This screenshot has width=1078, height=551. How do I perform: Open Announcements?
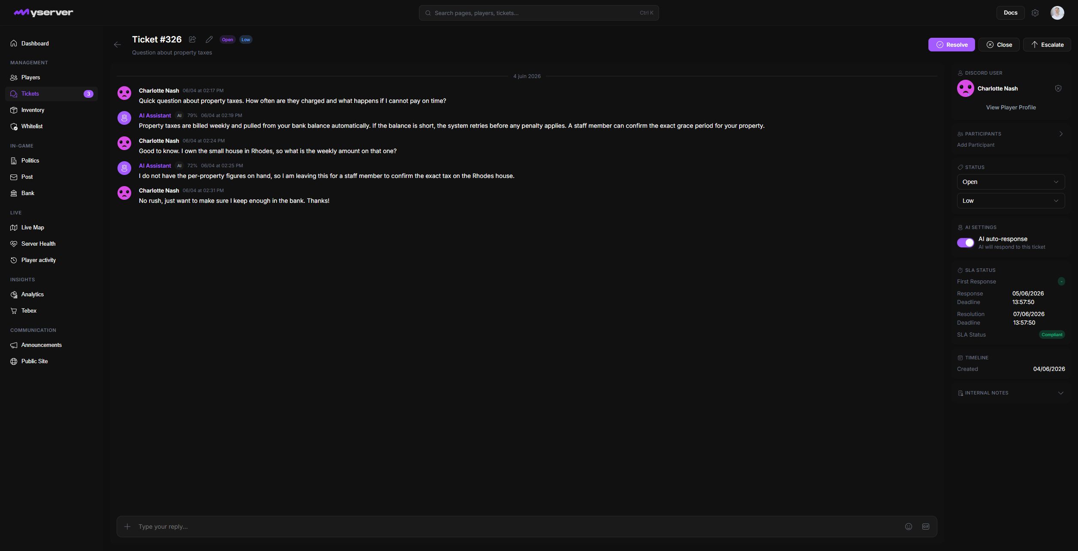51,345
